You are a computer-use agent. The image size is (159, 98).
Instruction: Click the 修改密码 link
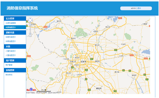[x=9, y=75]
